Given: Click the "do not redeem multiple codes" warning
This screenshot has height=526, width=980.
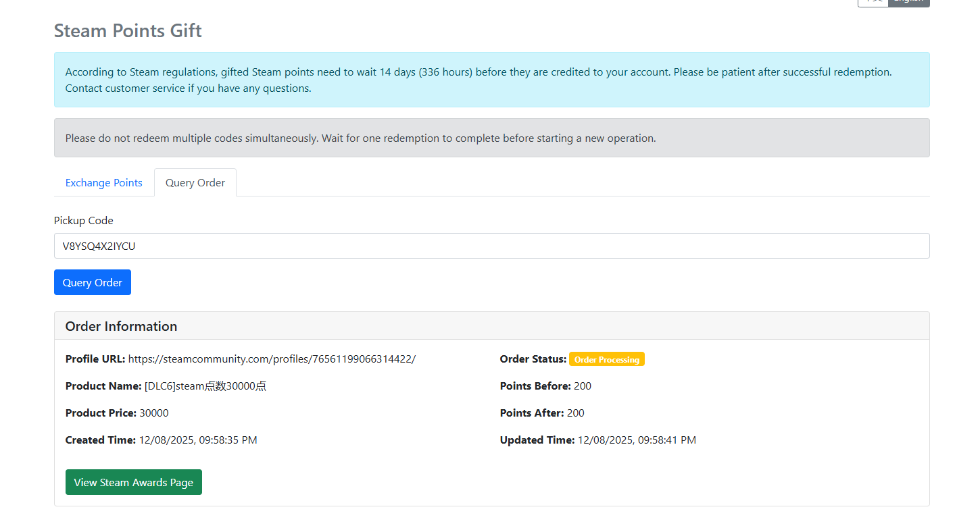Looking at the screenshot, I should click(491, 138).
